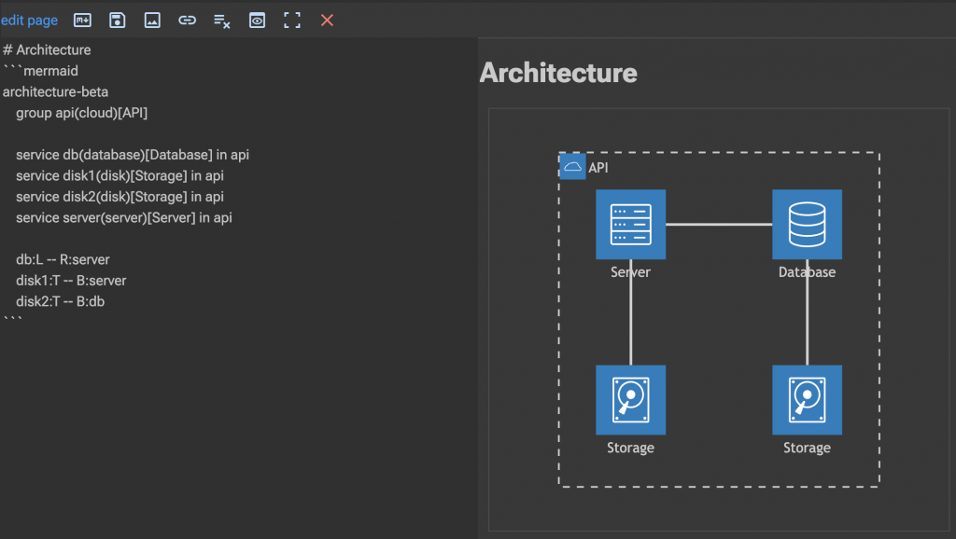Click the line connecting Server and Database
Viewport: 956px width, 539px height.
point(718,225)
